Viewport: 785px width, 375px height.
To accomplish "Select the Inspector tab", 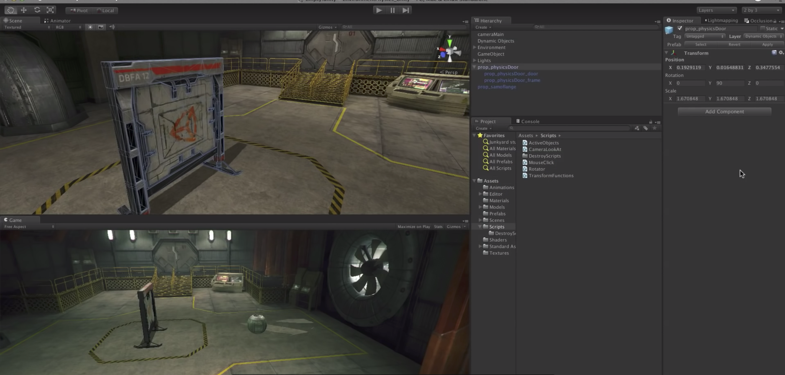I will [681, 20].
